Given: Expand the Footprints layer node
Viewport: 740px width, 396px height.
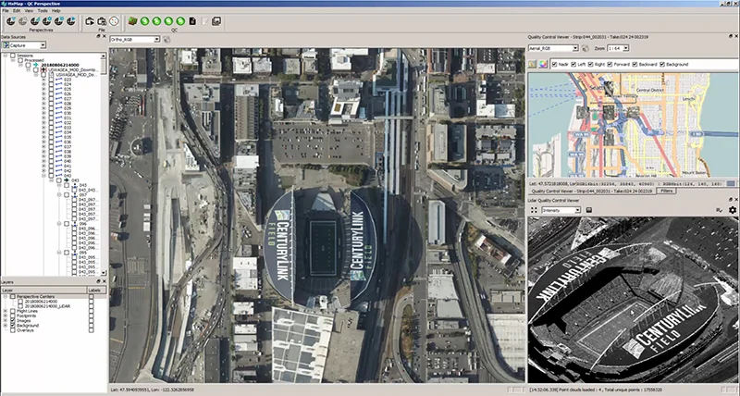Looking at the screenshot, I should 6,316.
